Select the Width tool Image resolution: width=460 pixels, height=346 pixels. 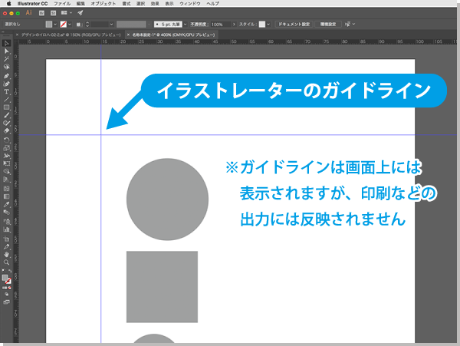6,156
